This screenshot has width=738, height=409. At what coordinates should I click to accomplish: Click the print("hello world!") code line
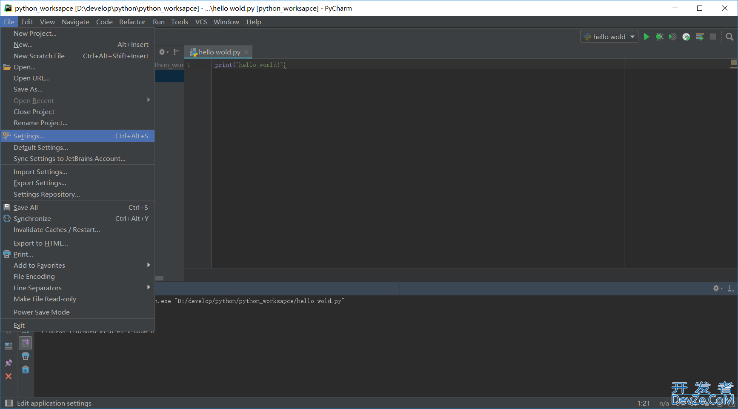pos(251,65)
